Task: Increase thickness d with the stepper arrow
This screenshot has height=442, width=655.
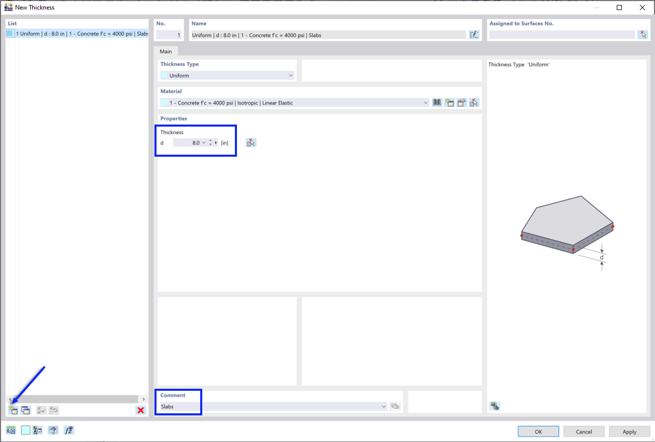Action: pyautogui.click(x=210, y=141)
